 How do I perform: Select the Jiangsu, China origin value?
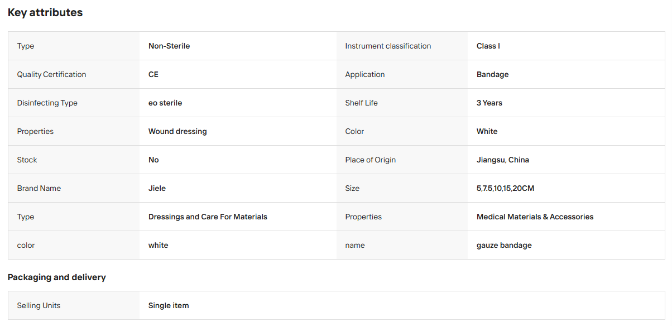click(x=503, y=160)
